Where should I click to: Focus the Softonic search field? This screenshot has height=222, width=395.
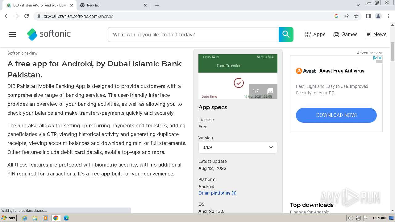[193, 35]
